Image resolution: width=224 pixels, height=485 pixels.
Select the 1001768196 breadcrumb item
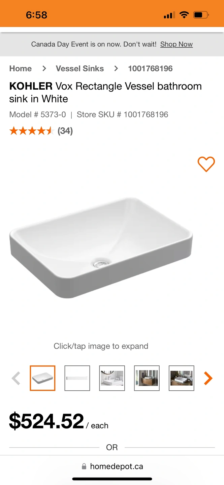coord(150,68)
